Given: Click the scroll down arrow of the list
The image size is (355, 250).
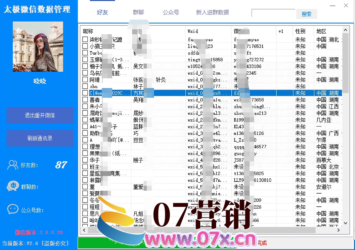Looking at the screenshot, I should pyautogui.click(x=345, y=223).
